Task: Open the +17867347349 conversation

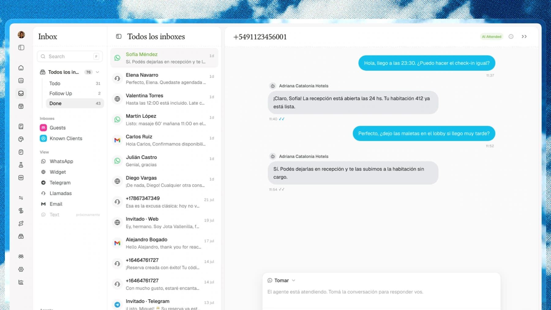Action: pos(164,202)
